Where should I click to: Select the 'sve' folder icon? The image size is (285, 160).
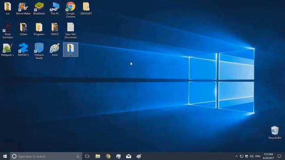coord(8,8)
